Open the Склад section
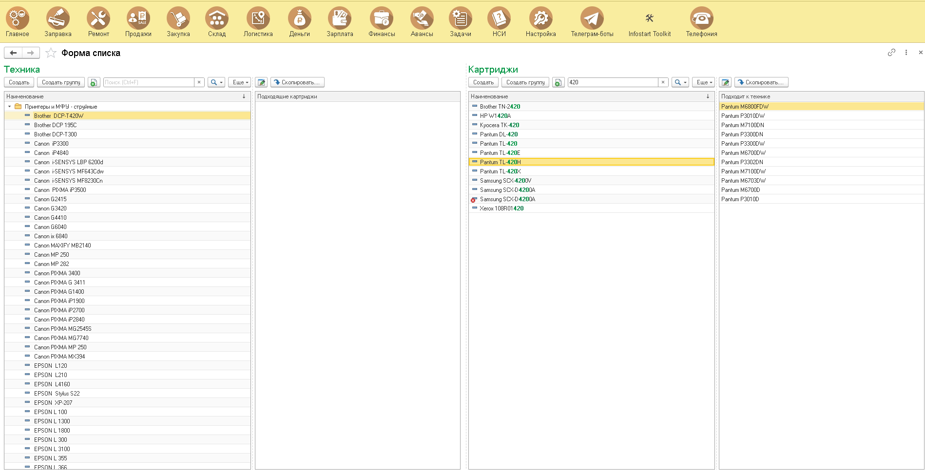 click(217, 22)
